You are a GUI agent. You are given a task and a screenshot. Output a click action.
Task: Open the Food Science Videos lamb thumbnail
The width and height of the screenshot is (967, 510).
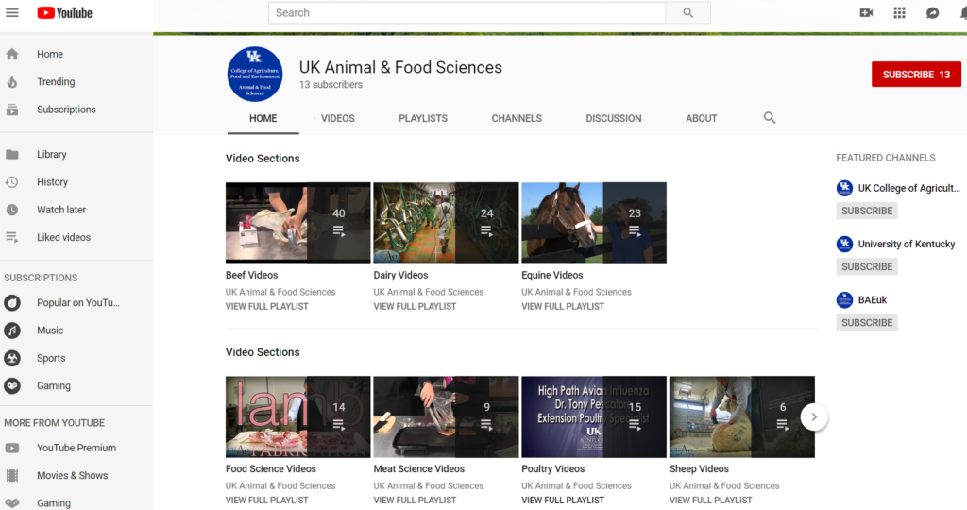(x=297, y=416)
